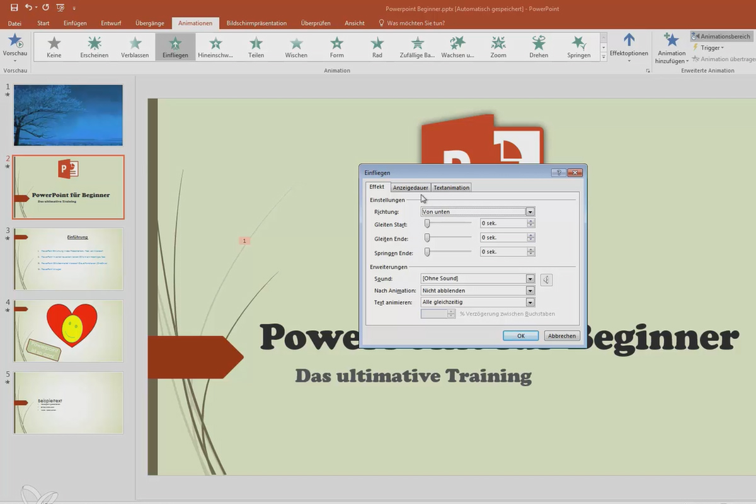
Task: Cancel the Einfliegen dialog via Abbrechen
Action: click(x=561, y=335)
